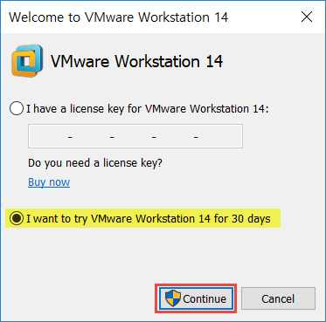Click the 'Do you need a license key?' text

click(x=95, y=163)
